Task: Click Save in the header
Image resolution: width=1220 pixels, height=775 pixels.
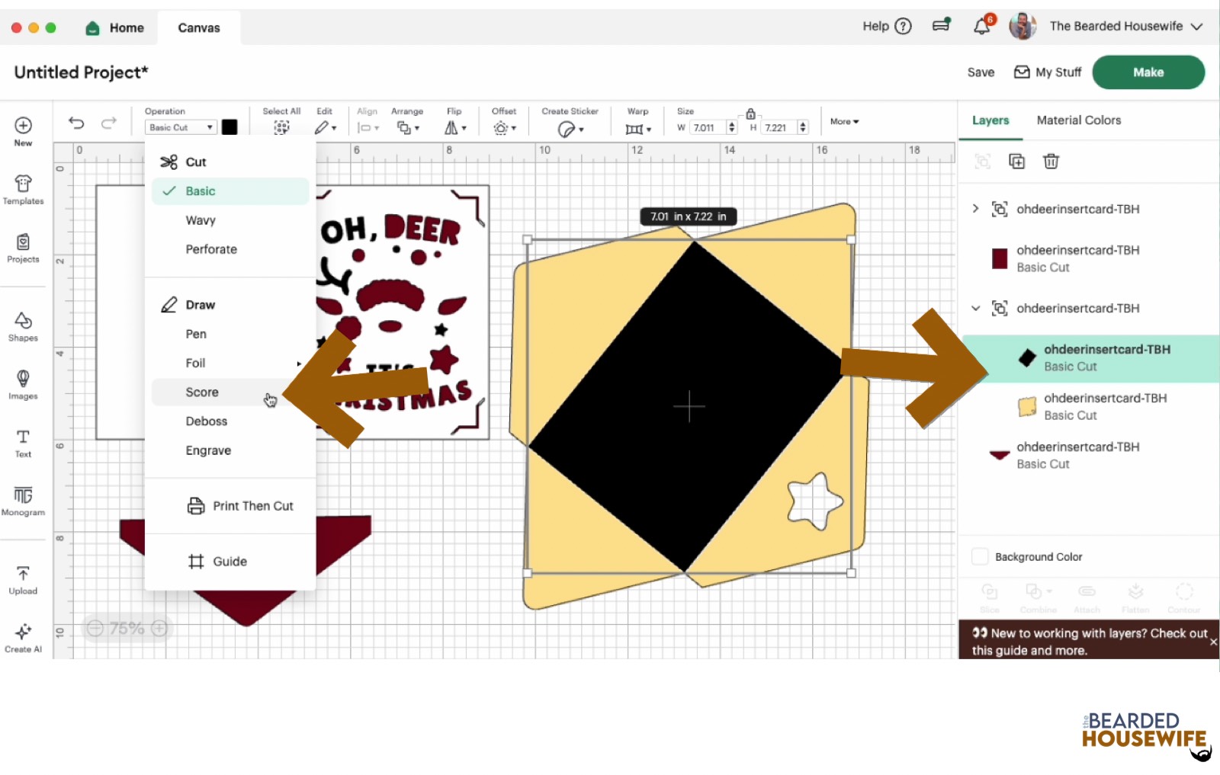Action: [x=981, y=72]
